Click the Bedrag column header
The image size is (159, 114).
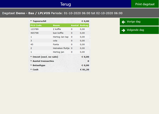pos(84,25)
